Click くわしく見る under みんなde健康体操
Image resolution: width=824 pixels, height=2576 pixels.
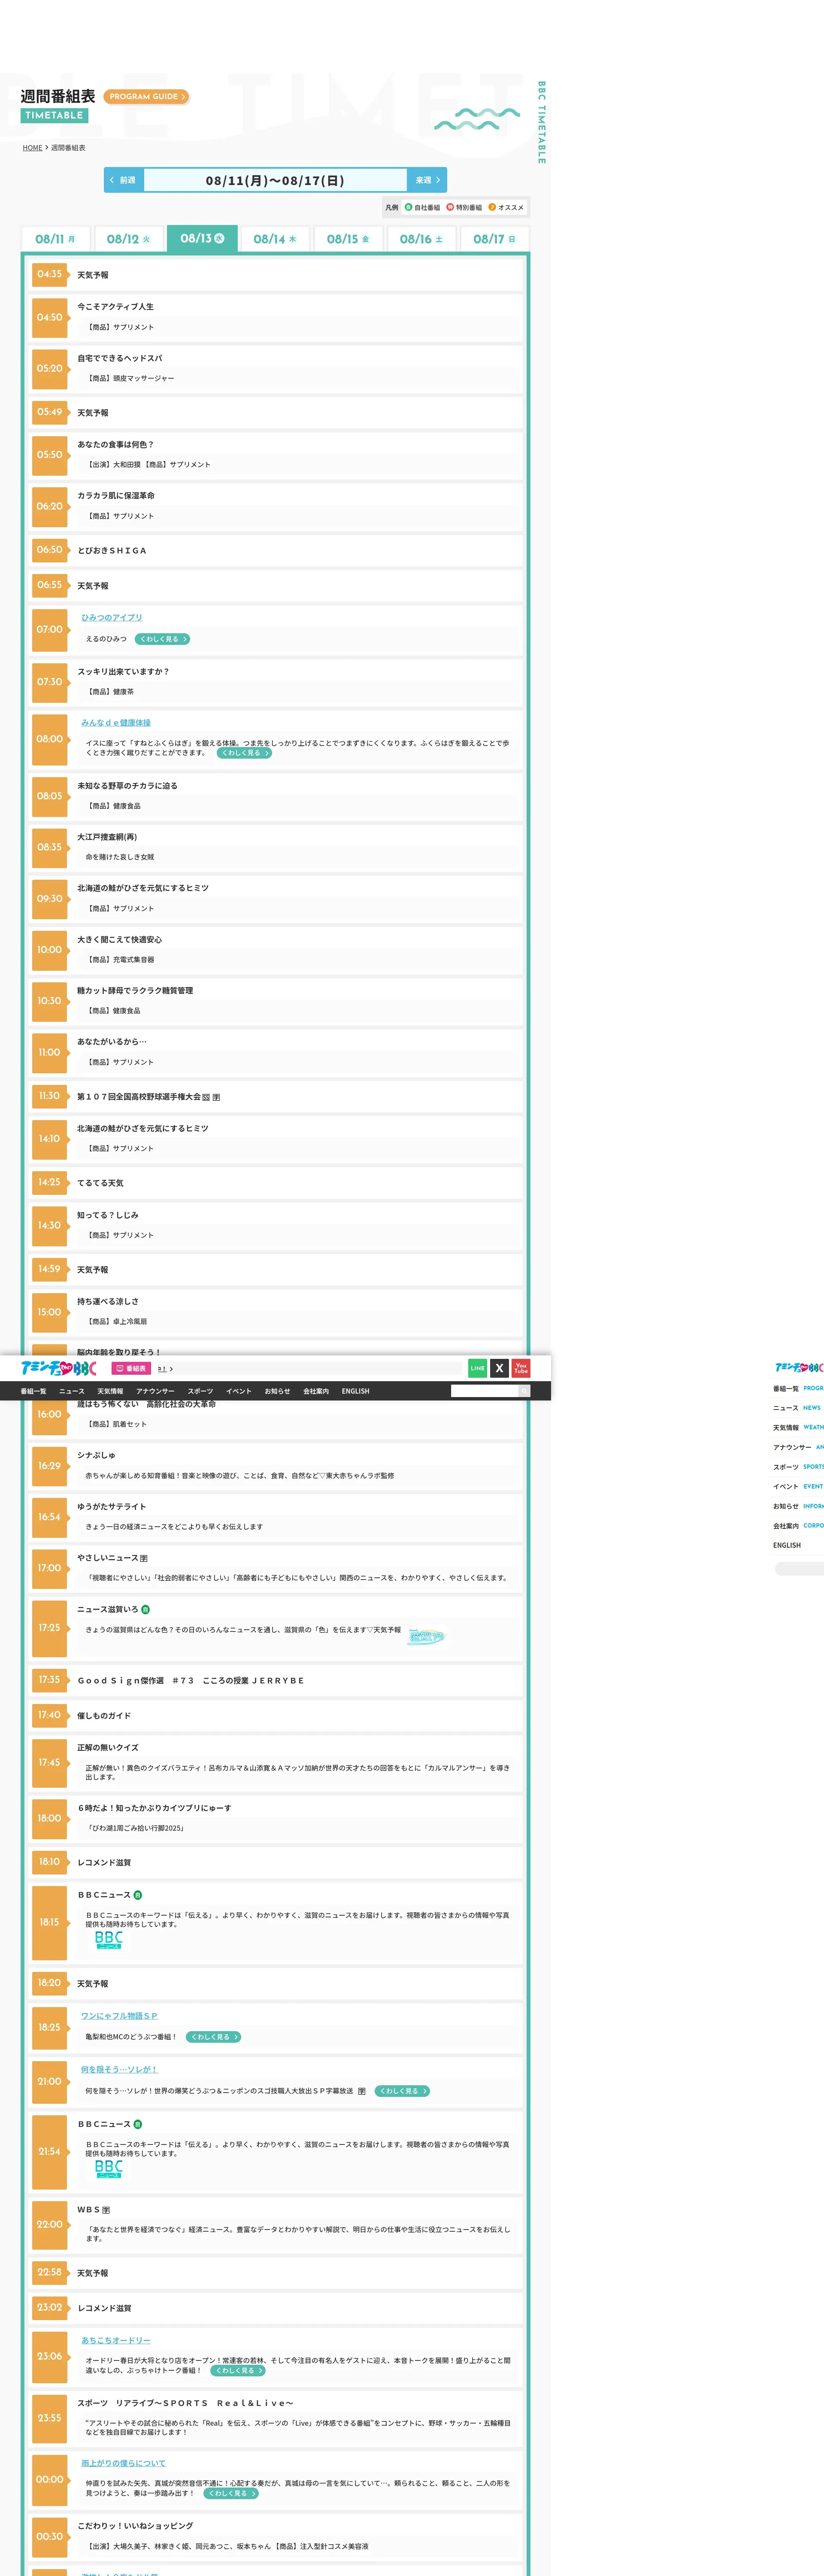[x=245, y=753]
